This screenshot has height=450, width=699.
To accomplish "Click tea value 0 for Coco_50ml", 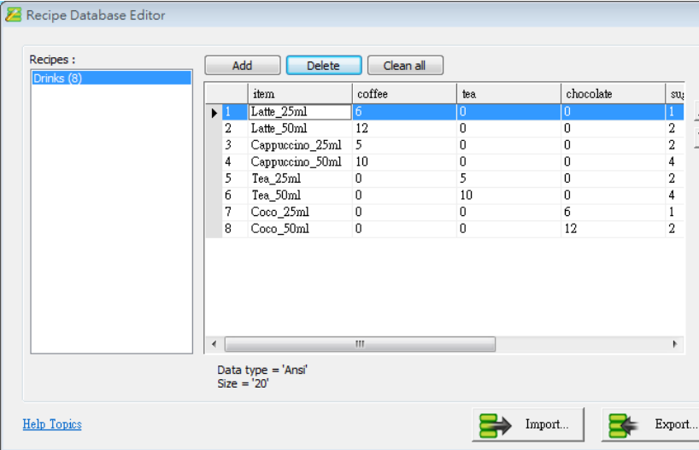I will (x=508, y=229).
